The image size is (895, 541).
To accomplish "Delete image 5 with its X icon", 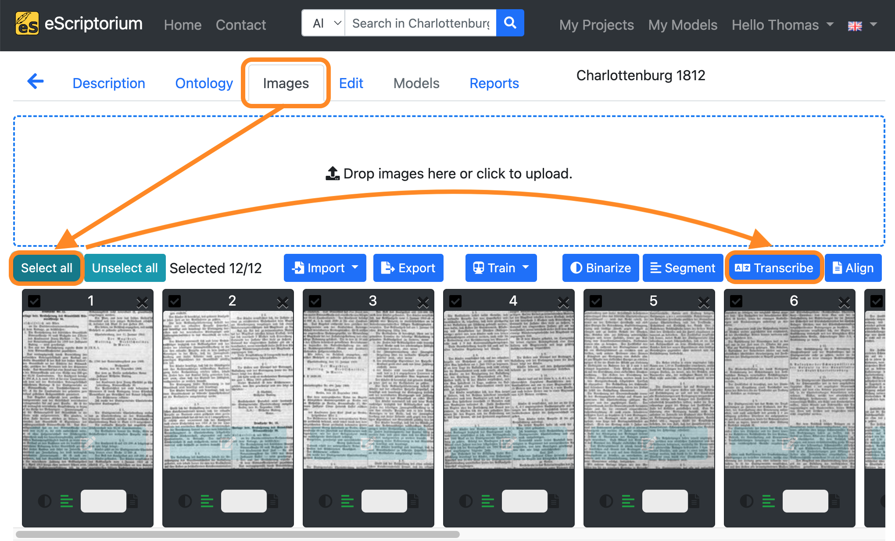I will pyautogui.click(x=704, y=302).
